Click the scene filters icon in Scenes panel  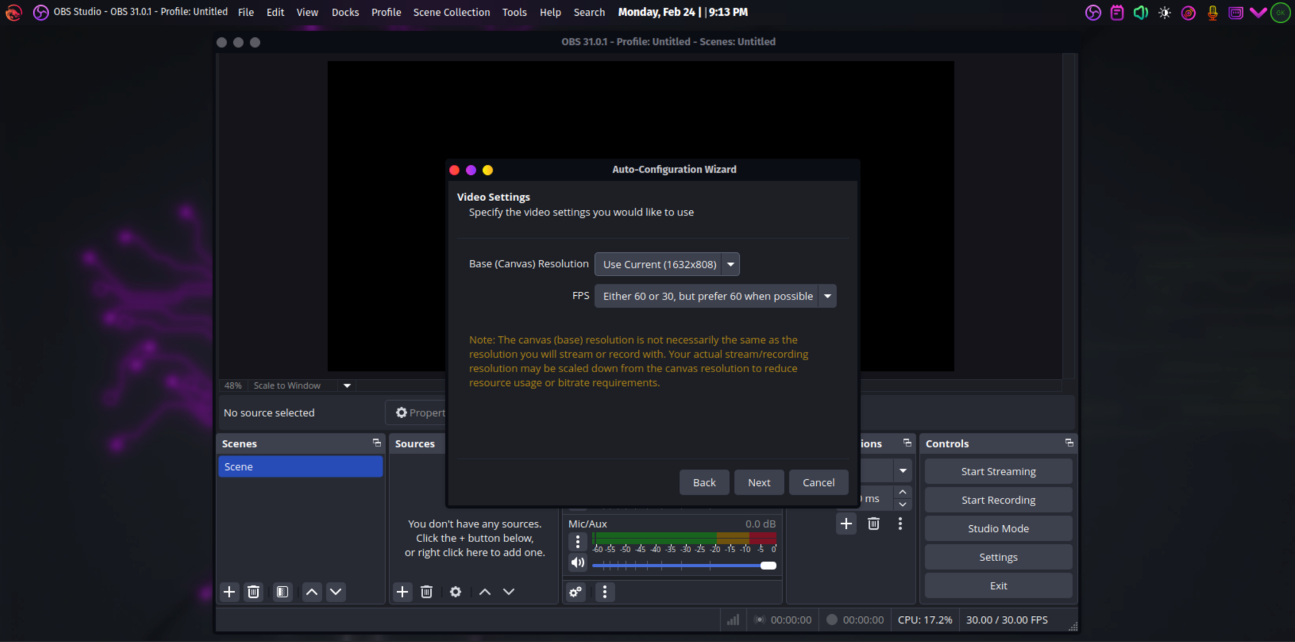pyautogui.click(x=282, y=592)
